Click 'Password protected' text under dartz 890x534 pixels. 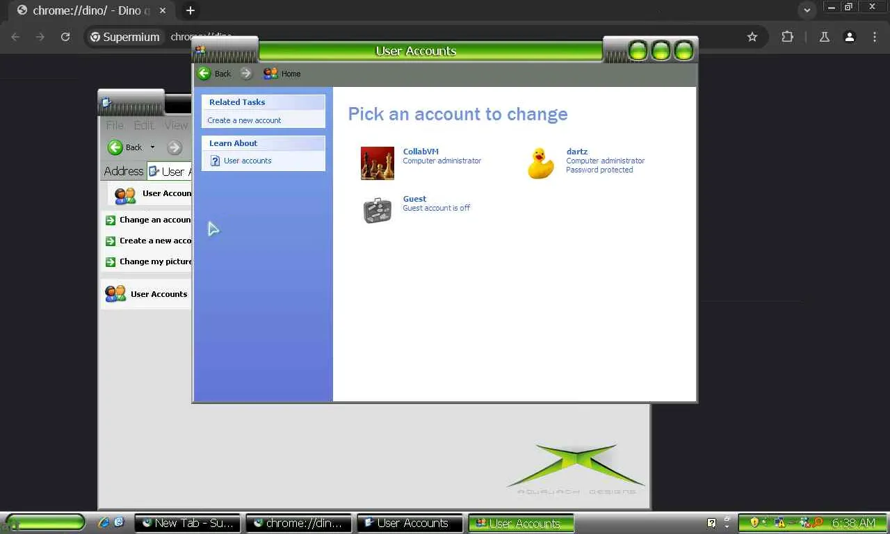[x=599, y=170]
